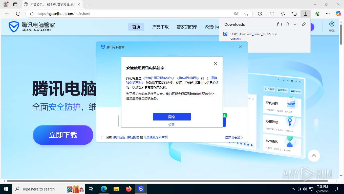Open the Collections icon
The height and width of the screenshot is (194, 344).
point(294,14)
